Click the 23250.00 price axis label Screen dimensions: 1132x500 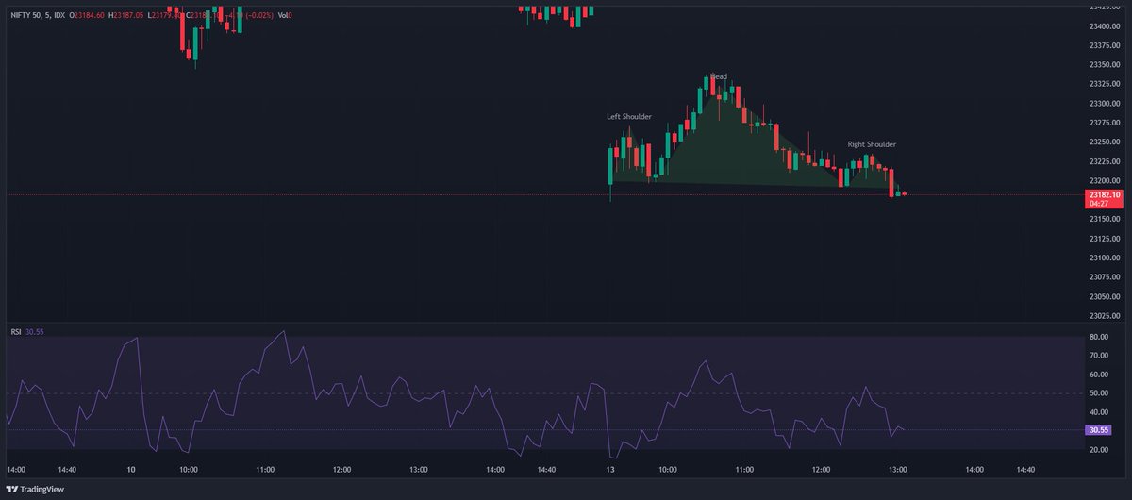(1103, 142)
